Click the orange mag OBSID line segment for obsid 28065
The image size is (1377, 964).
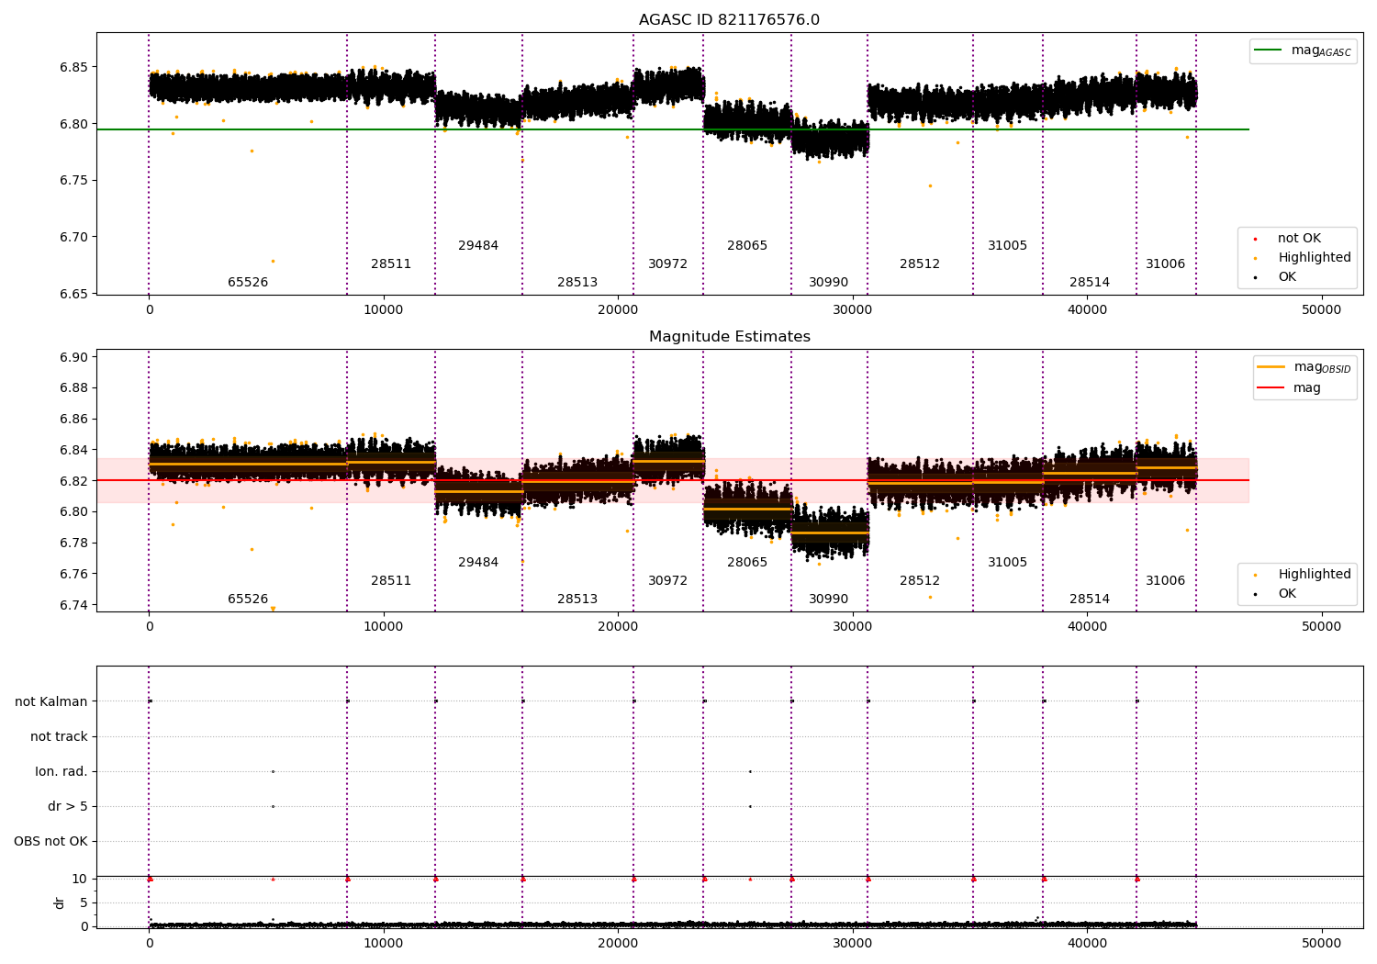tap(747, 509)
